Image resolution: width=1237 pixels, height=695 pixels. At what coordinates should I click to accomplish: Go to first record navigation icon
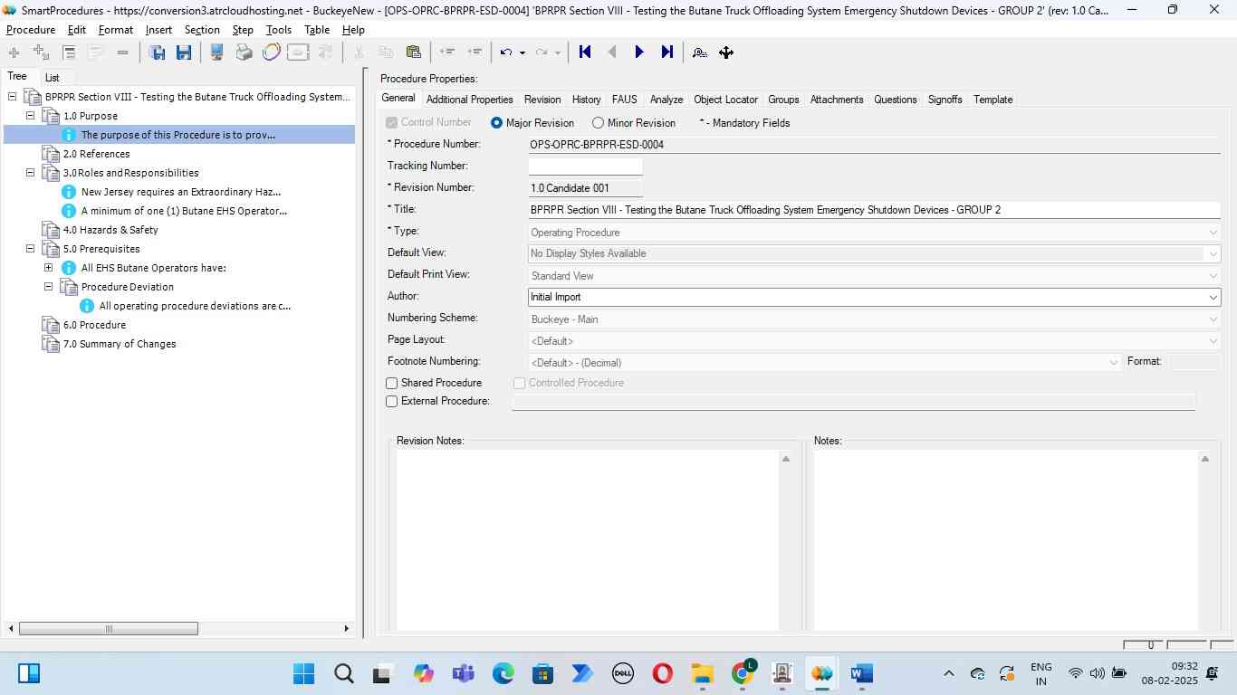[x=585, y=52]
